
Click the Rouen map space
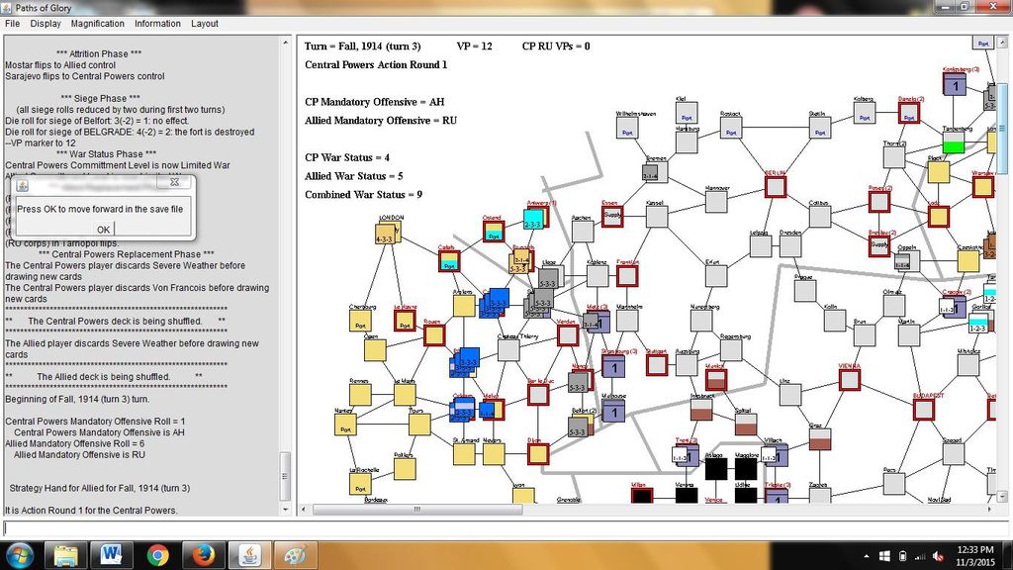434,335
